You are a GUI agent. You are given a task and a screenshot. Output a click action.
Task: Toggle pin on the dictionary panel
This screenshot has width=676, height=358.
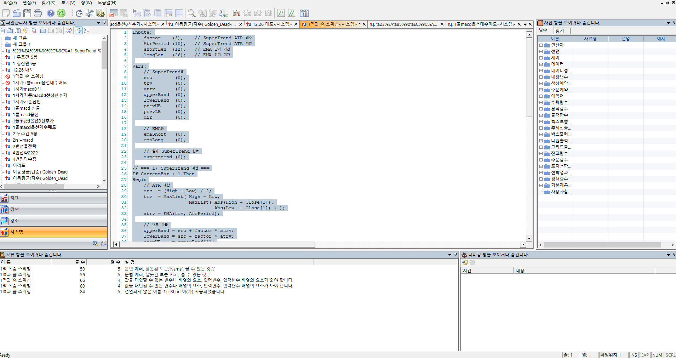(674, 23)
